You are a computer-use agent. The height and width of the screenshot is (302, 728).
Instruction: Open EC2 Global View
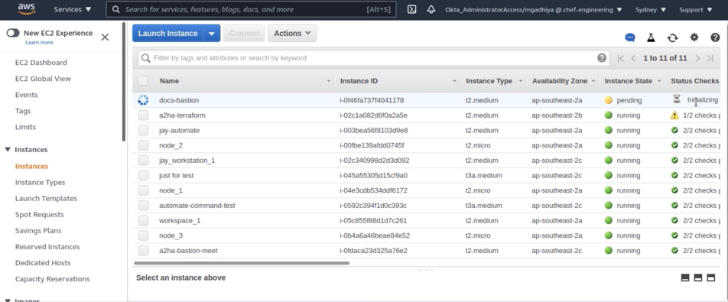(43, 79)
